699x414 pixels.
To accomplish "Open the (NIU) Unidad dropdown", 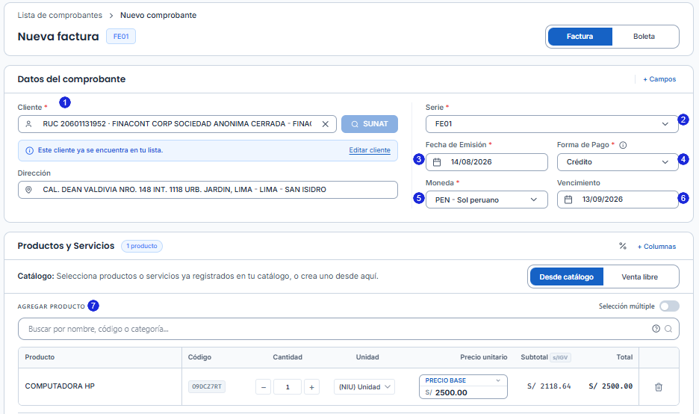I will click(364, 387).
